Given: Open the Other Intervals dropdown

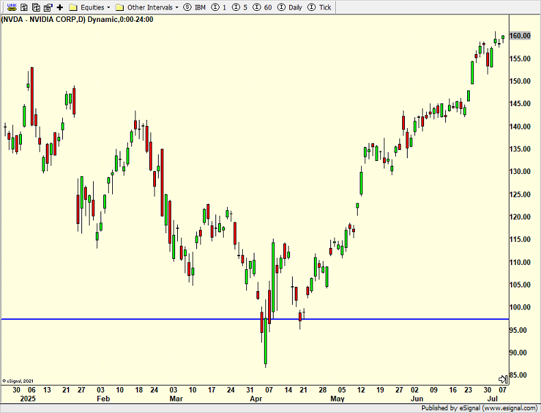Looking at the screenshot, I should point(147,8).
